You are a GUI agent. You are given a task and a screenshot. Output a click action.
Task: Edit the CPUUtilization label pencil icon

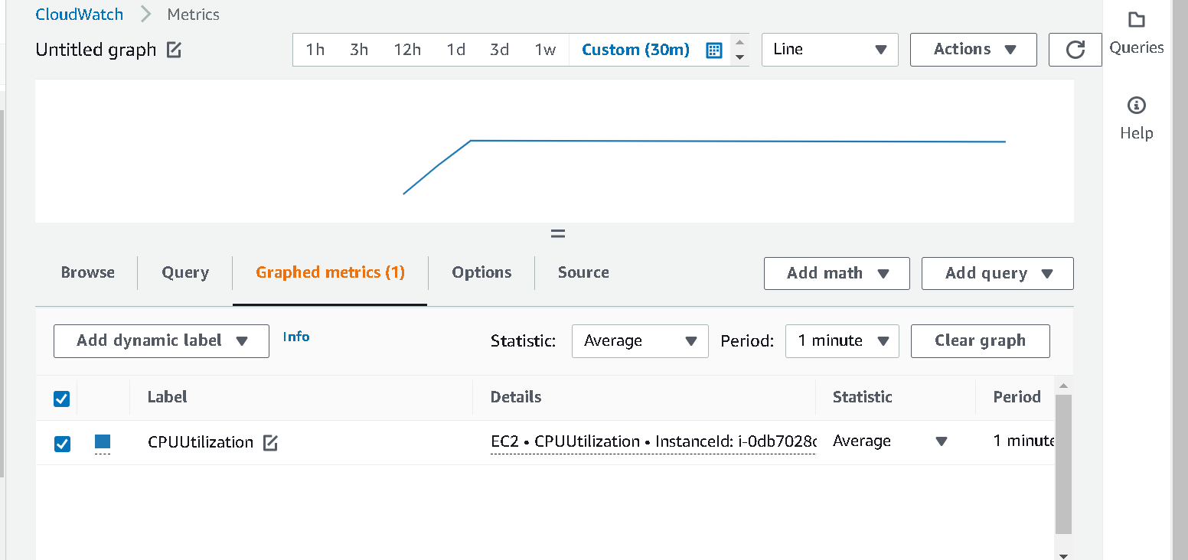point(270,442)
